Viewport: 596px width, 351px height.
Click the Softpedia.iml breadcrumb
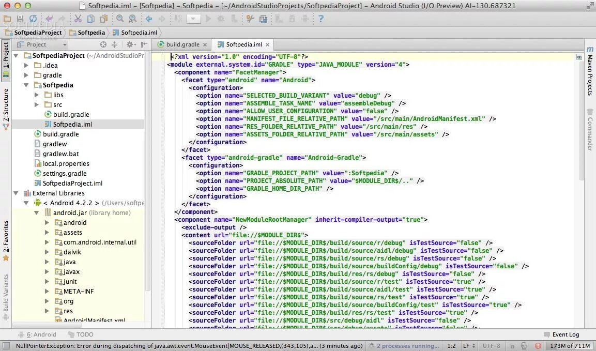(135, 33)
